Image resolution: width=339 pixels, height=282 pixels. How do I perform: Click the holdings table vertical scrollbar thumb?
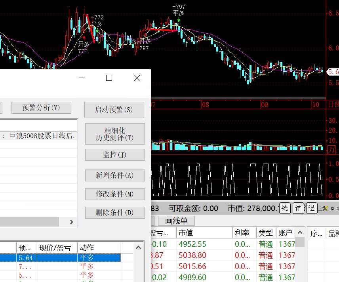300,242
